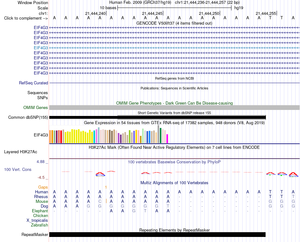Open Common dbSNP(155) track settings label
The height and width of the screenshot is (242, 300).
coord(28,117)
